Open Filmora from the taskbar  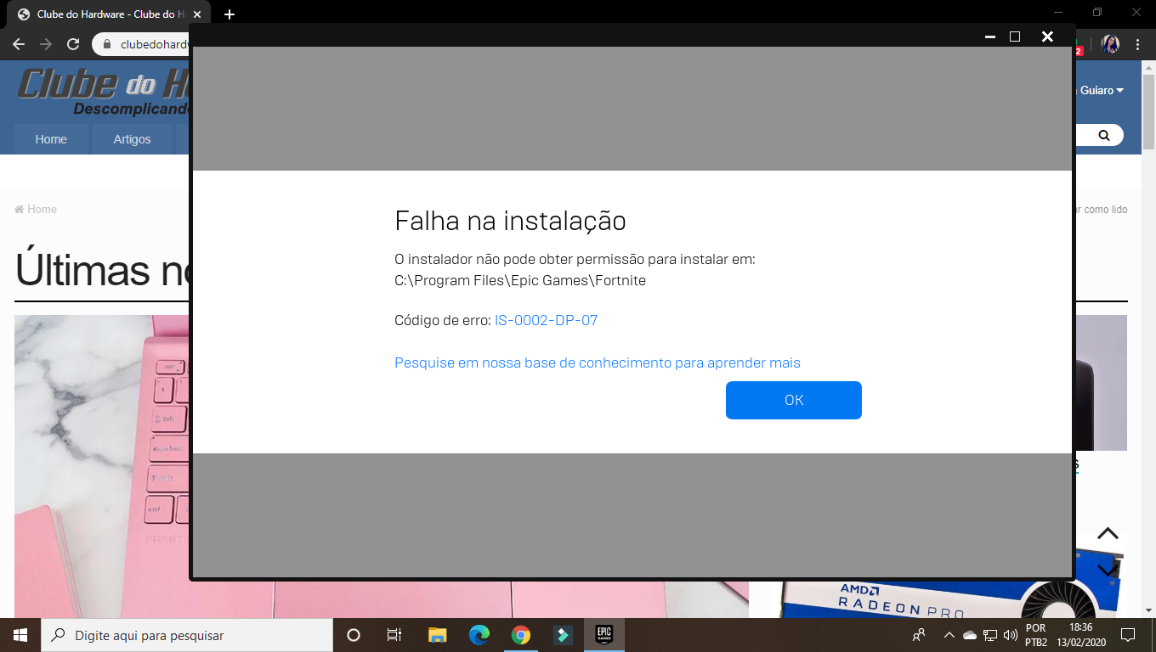pos(563,635)
